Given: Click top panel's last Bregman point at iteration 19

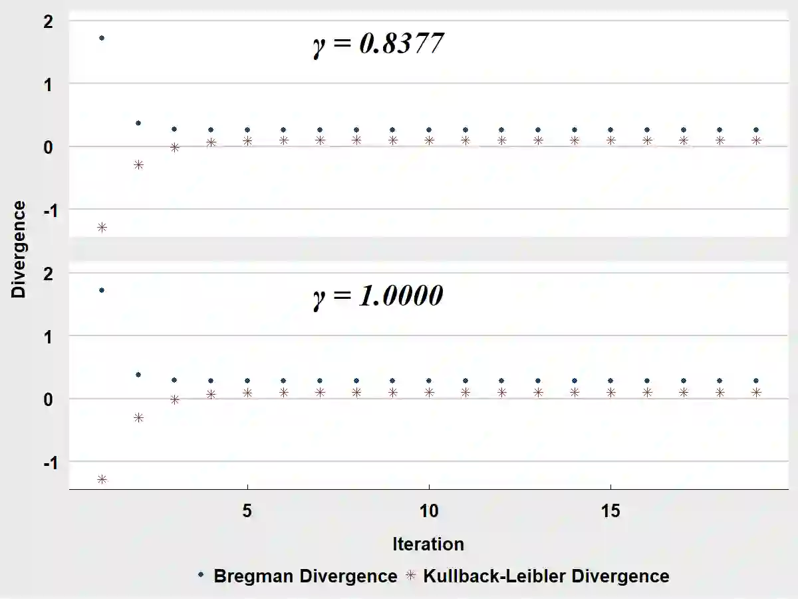Looking at the screenshot, I should 756,130.
